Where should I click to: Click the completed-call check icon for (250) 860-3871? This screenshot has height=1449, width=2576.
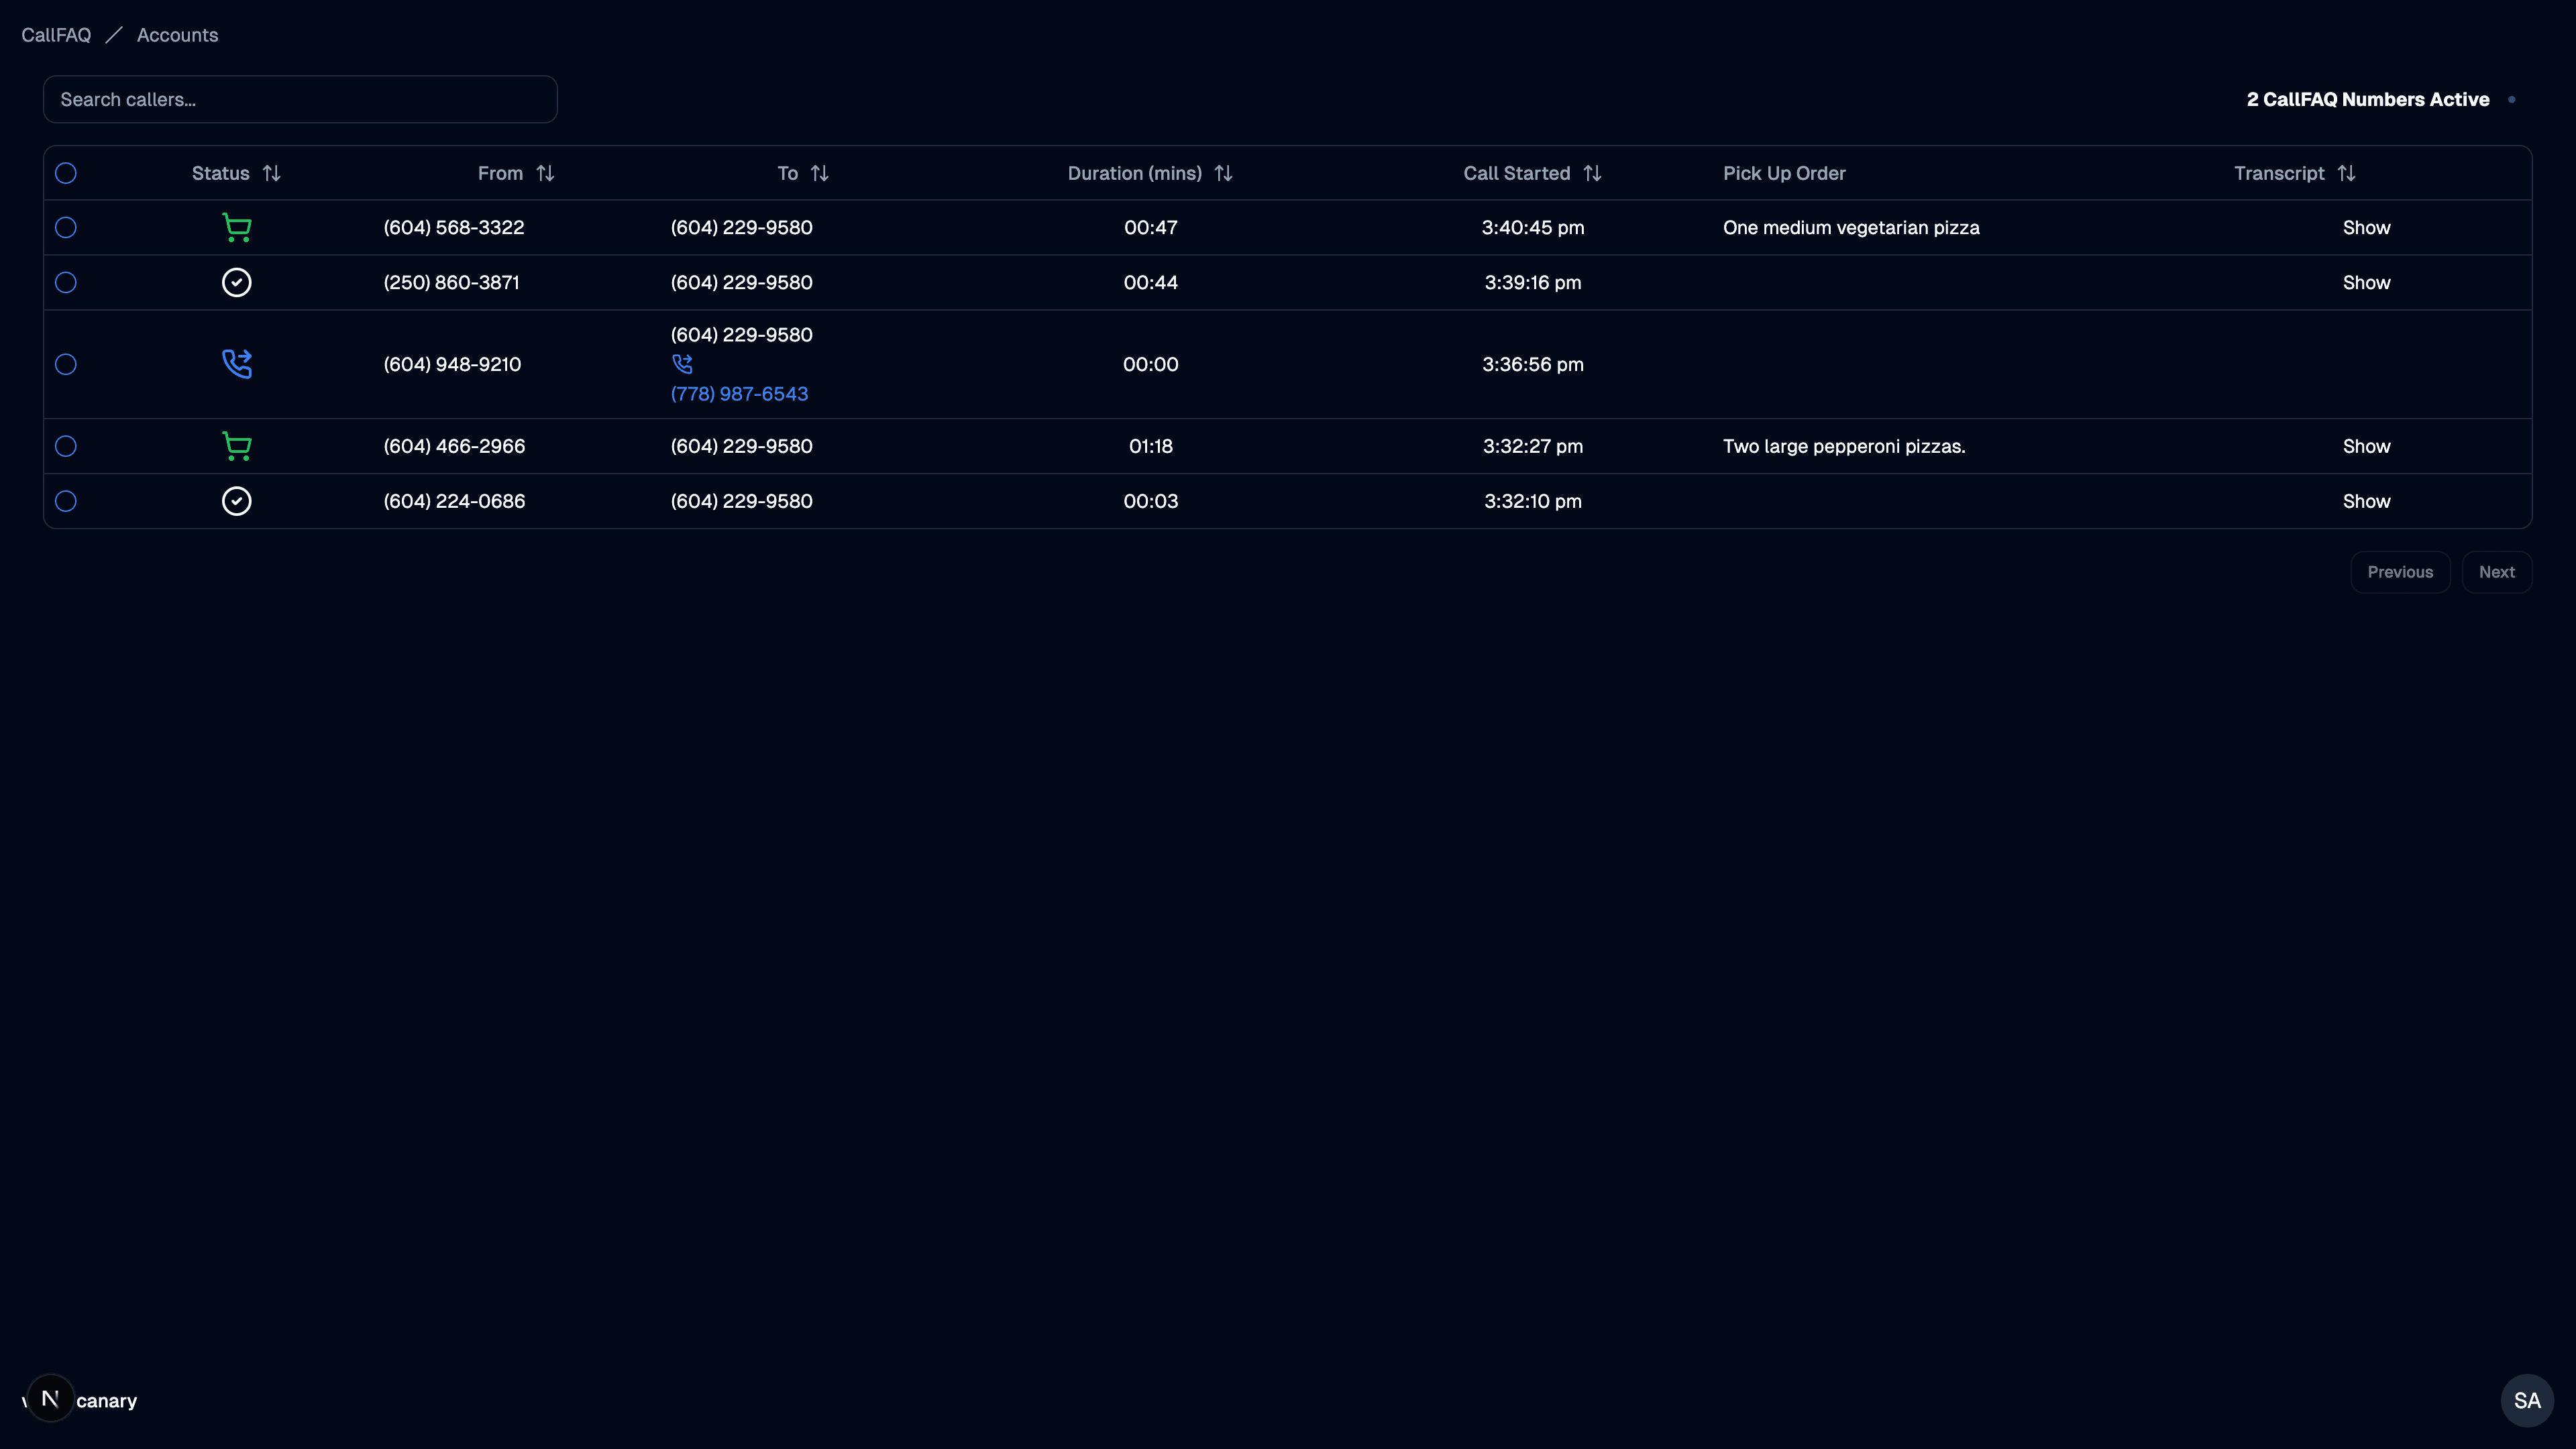click(x=237, y=282)
